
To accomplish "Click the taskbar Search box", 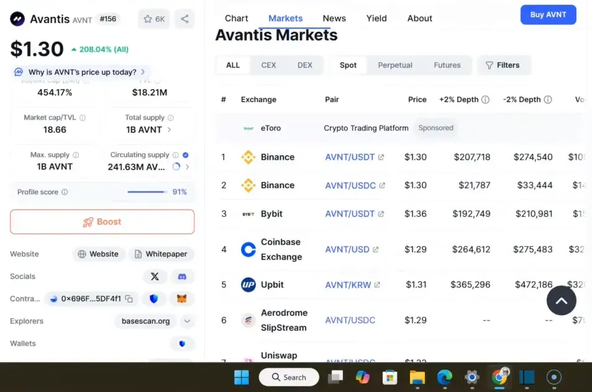I will [289, 377].
